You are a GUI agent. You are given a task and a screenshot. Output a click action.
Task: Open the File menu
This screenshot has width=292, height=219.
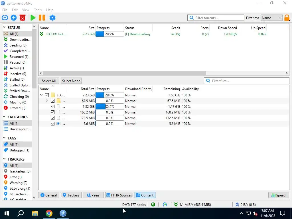coord(5,10)
